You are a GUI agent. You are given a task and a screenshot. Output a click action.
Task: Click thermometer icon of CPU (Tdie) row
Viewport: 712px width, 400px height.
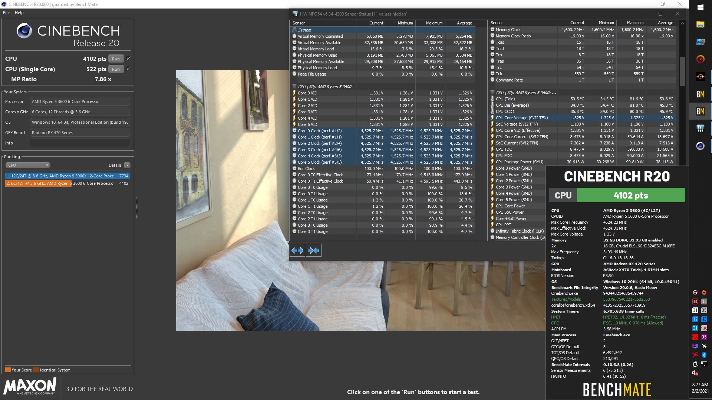pyautogui.click(x=492, y=99)
